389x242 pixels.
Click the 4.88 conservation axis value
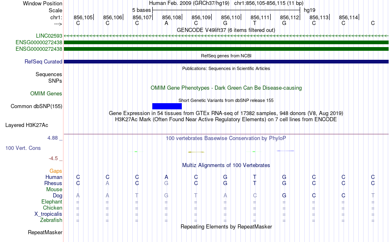52,138
